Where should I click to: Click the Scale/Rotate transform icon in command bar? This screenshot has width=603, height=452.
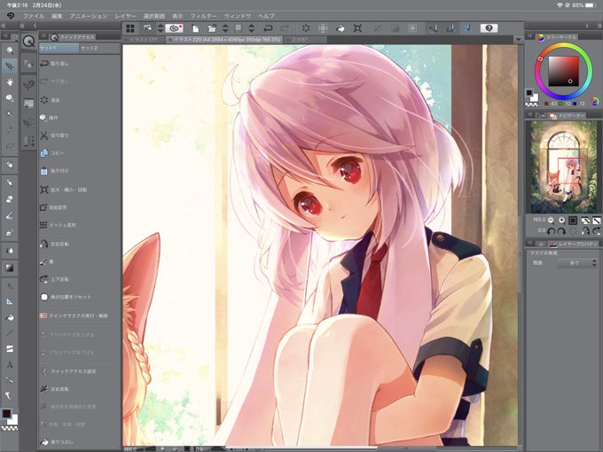pyautogui.click(x=357, y=28)
